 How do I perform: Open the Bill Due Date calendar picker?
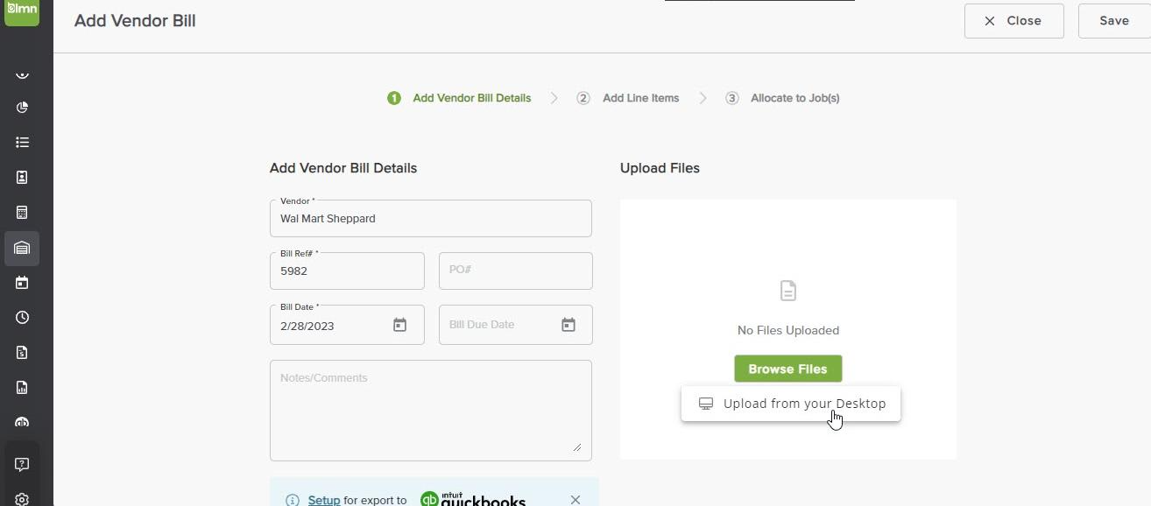568,325
